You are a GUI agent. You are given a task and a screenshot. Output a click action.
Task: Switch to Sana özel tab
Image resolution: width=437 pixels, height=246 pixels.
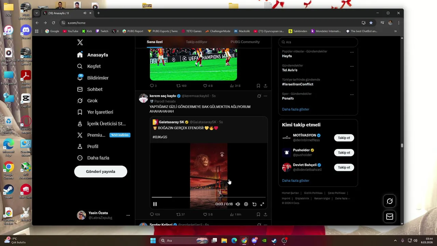(x=155, y=42)
